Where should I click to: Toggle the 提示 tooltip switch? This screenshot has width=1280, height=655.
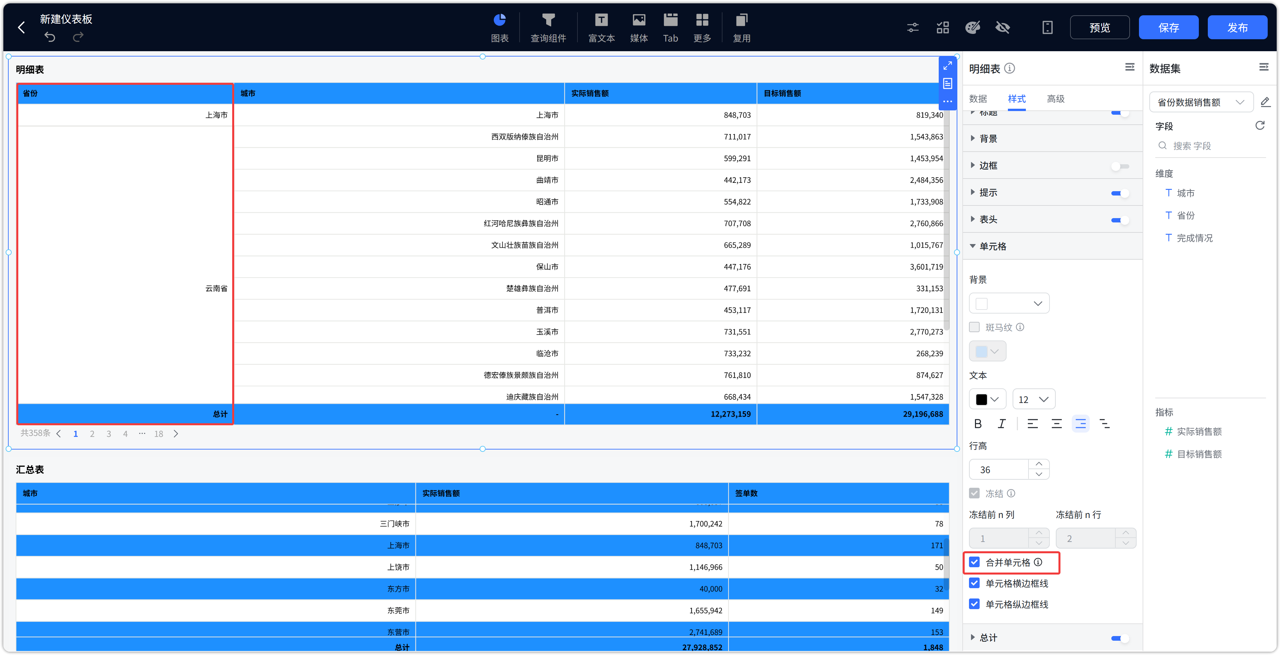coord(1120,193)
